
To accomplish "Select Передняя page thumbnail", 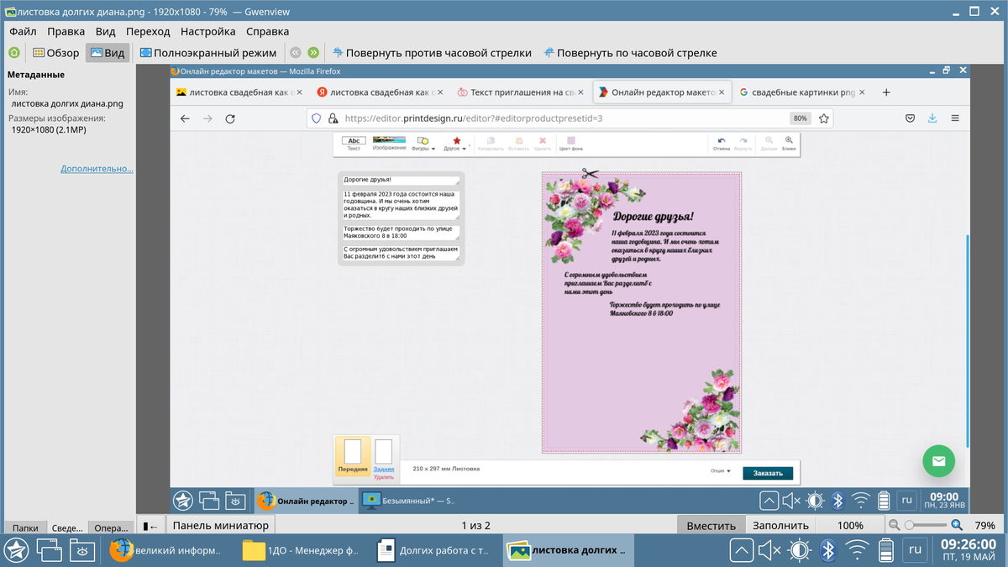I will point(353,456).
